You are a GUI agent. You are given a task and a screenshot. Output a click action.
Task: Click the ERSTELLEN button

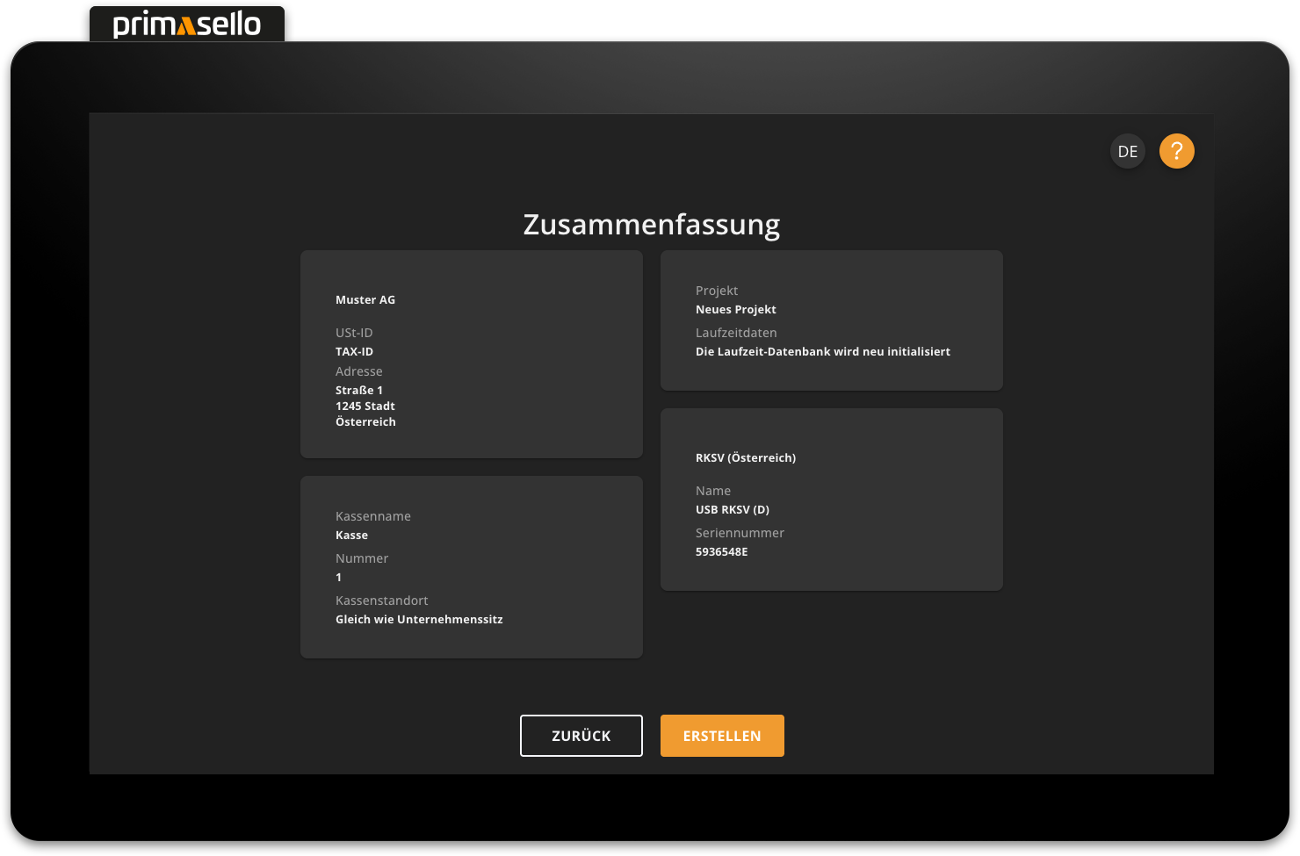721,736
